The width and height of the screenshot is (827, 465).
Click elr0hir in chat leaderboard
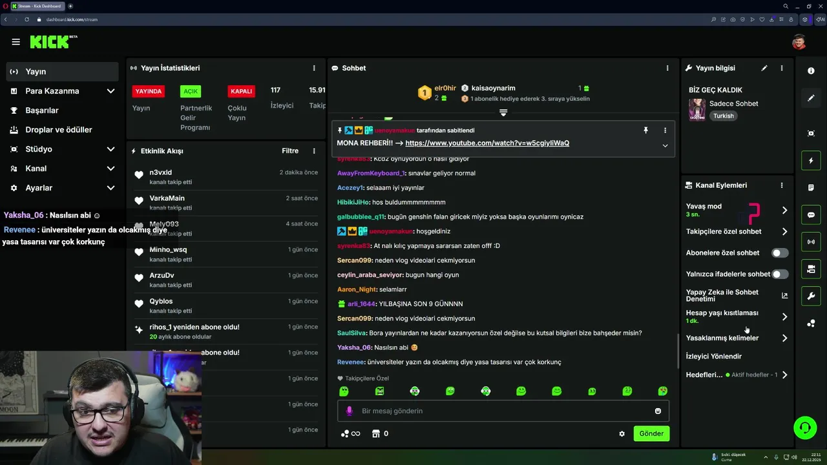[x=445, y=88]
